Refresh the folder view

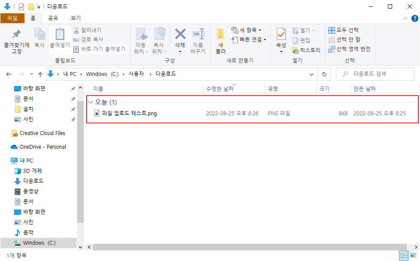324,74
